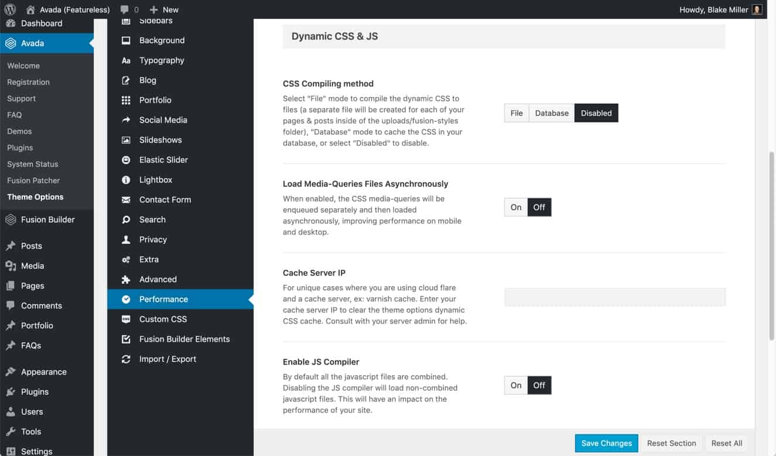Click the Users person icon

pyautogui.click(x=11, y=412)
